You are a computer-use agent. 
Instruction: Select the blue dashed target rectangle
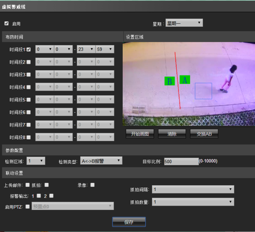(204, 91)
